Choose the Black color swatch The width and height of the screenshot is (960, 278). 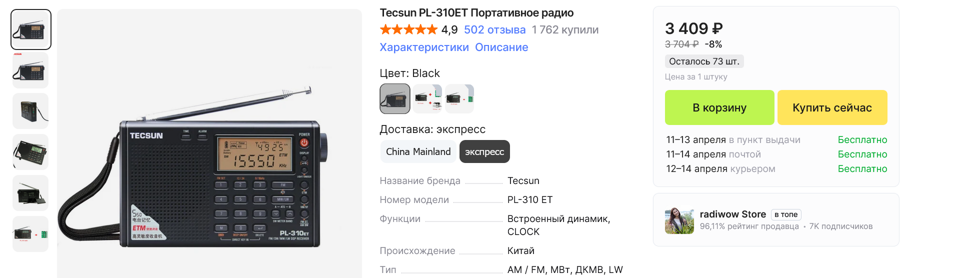[395, 98]
